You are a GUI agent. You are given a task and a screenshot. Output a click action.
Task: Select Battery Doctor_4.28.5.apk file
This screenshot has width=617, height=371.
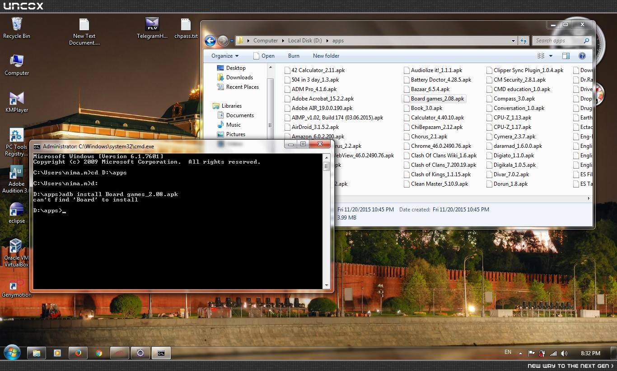[x=437, y=80]
